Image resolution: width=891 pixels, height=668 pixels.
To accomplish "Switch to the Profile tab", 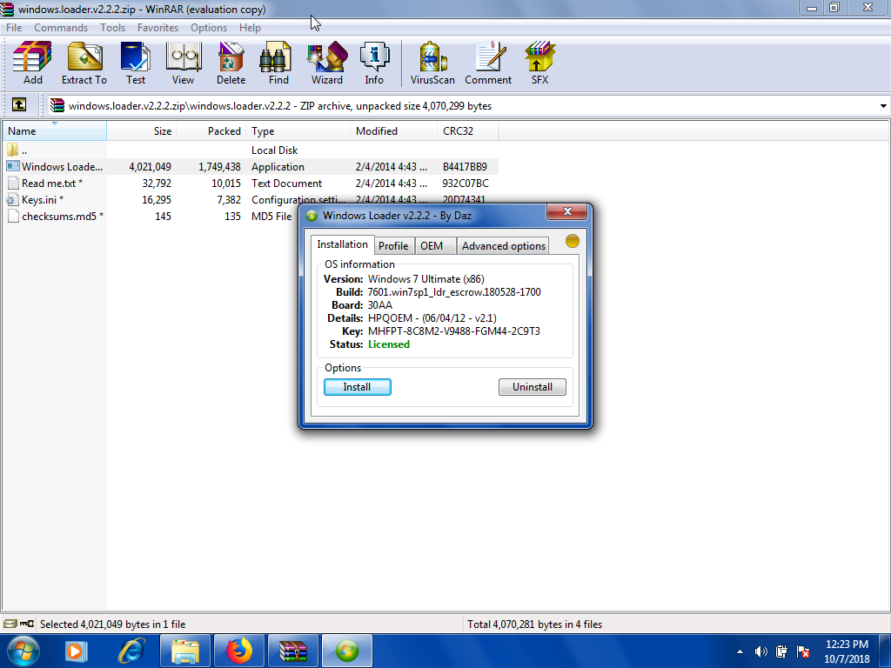I will click(393, 245).
